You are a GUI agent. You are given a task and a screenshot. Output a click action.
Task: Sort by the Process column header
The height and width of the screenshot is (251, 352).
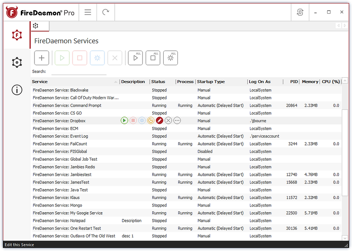pos(186,82)
